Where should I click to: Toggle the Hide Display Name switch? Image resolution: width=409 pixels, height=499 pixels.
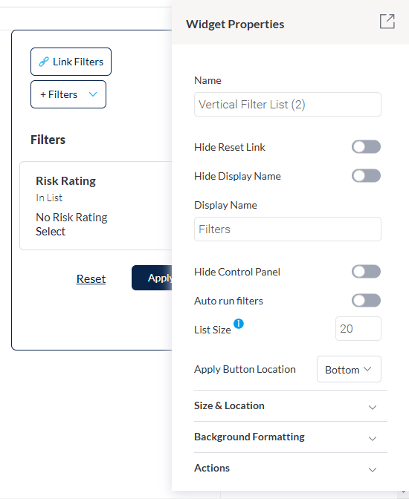click(x=366, y=176)
